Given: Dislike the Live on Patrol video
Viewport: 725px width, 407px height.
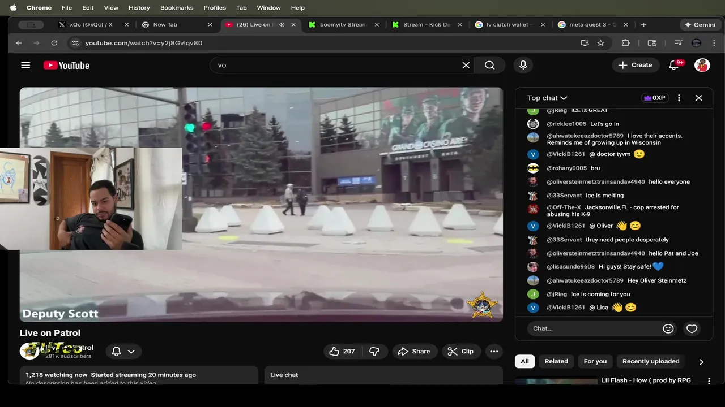Looking at the screenshot, I should pyautogui.click(x=374, y=351).
